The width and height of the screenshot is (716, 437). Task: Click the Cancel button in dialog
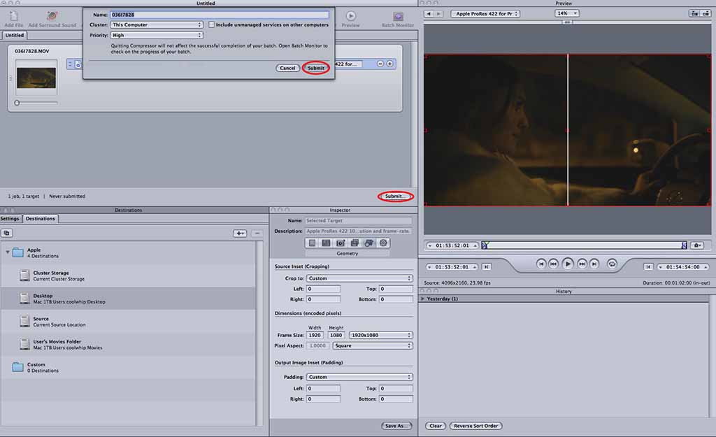pos(287,68)
